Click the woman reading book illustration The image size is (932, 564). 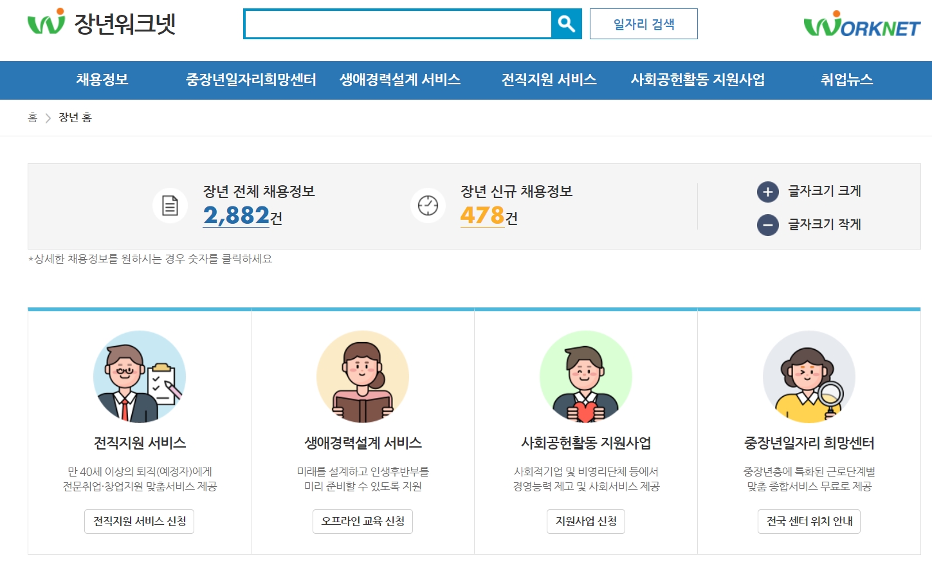(363, 377)
